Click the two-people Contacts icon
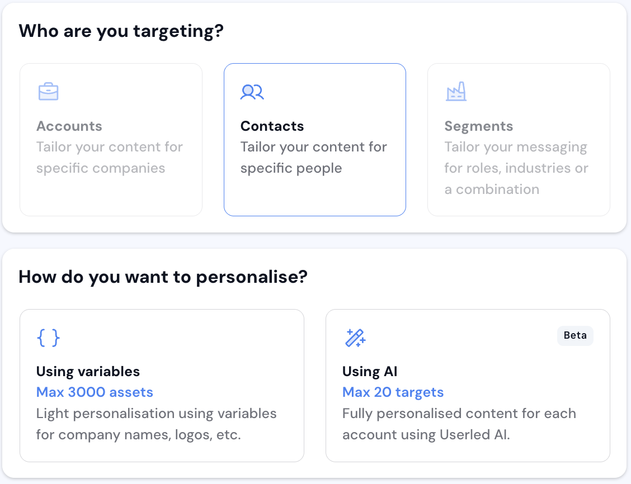 click(252, 92)
